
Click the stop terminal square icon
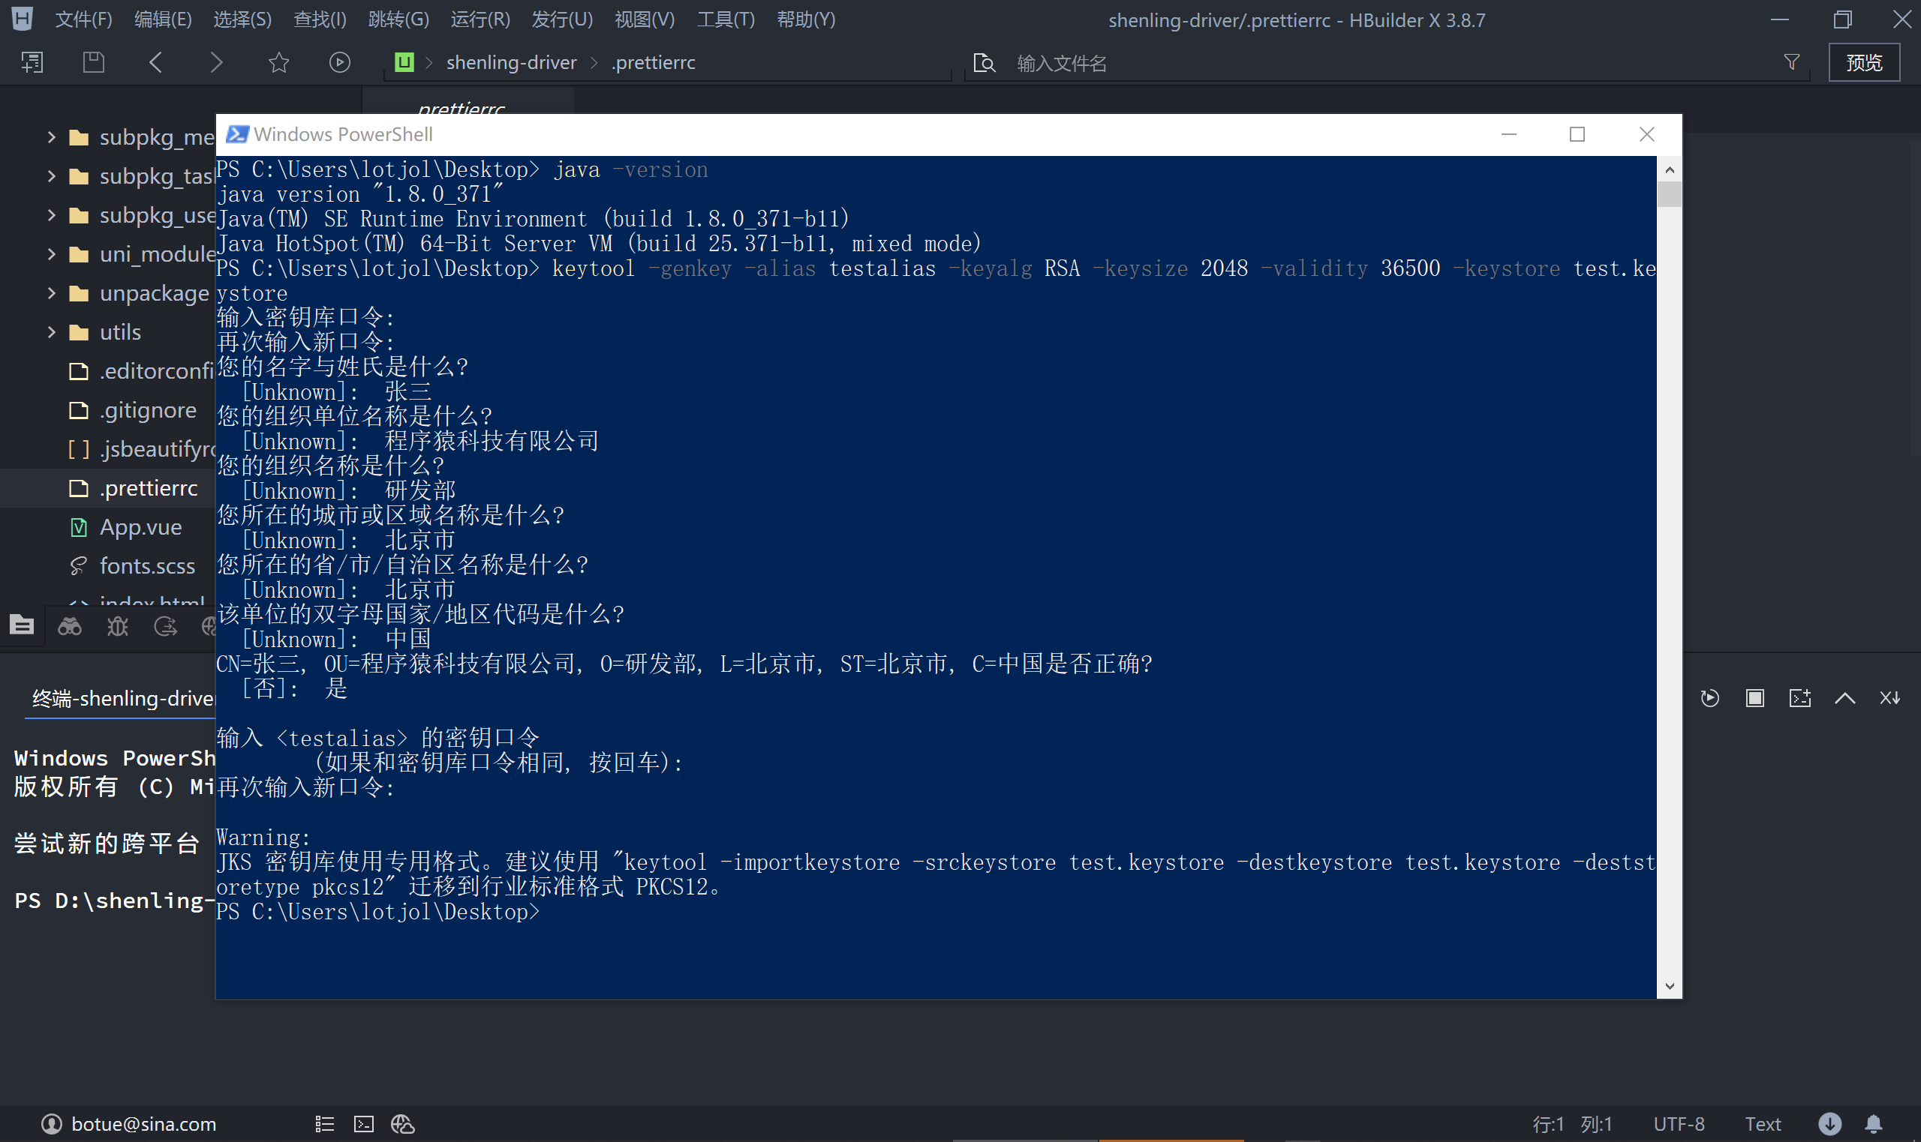pyautogui.click(x=1754, y=698)
